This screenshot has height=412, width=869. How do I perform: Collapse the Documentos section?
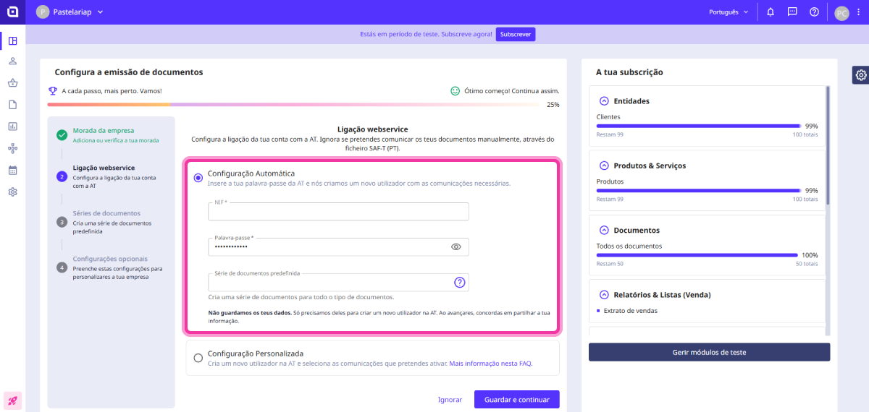tap(604, 230)
